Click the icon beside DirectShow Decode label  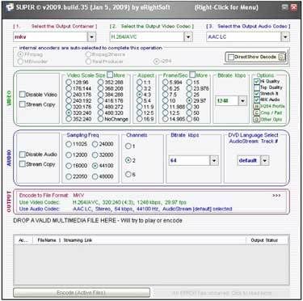(x=282, y=57)
